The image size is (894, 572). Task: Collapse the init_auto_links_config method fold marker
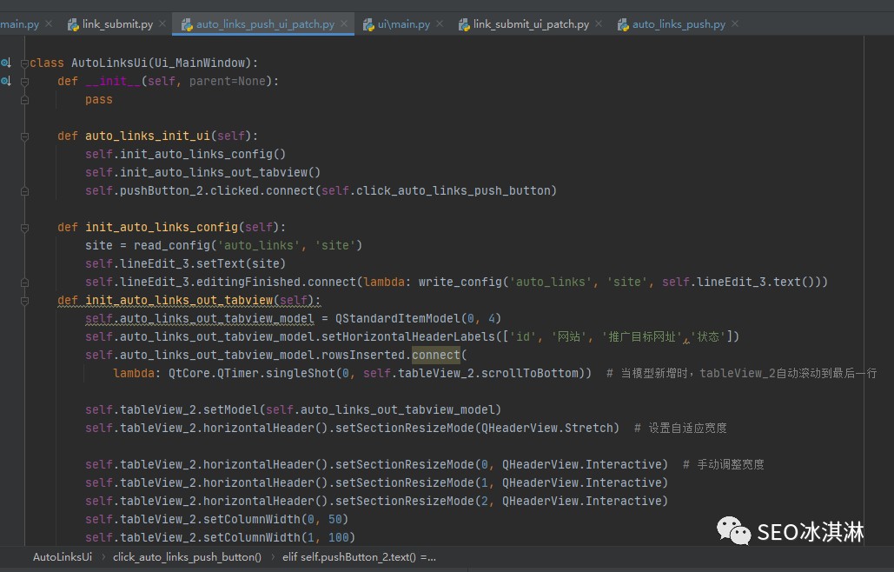tap(24, 228)
